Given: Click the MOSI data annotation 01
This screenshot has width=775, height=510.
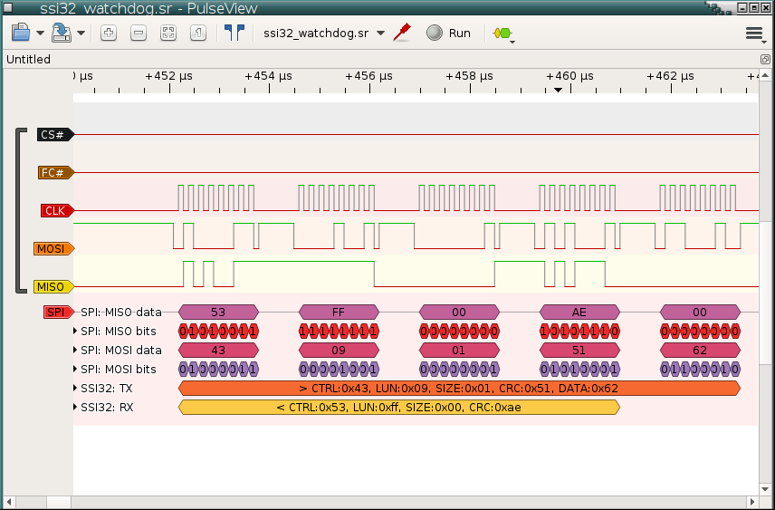Looking at the screenshot, I should point(459,351).
